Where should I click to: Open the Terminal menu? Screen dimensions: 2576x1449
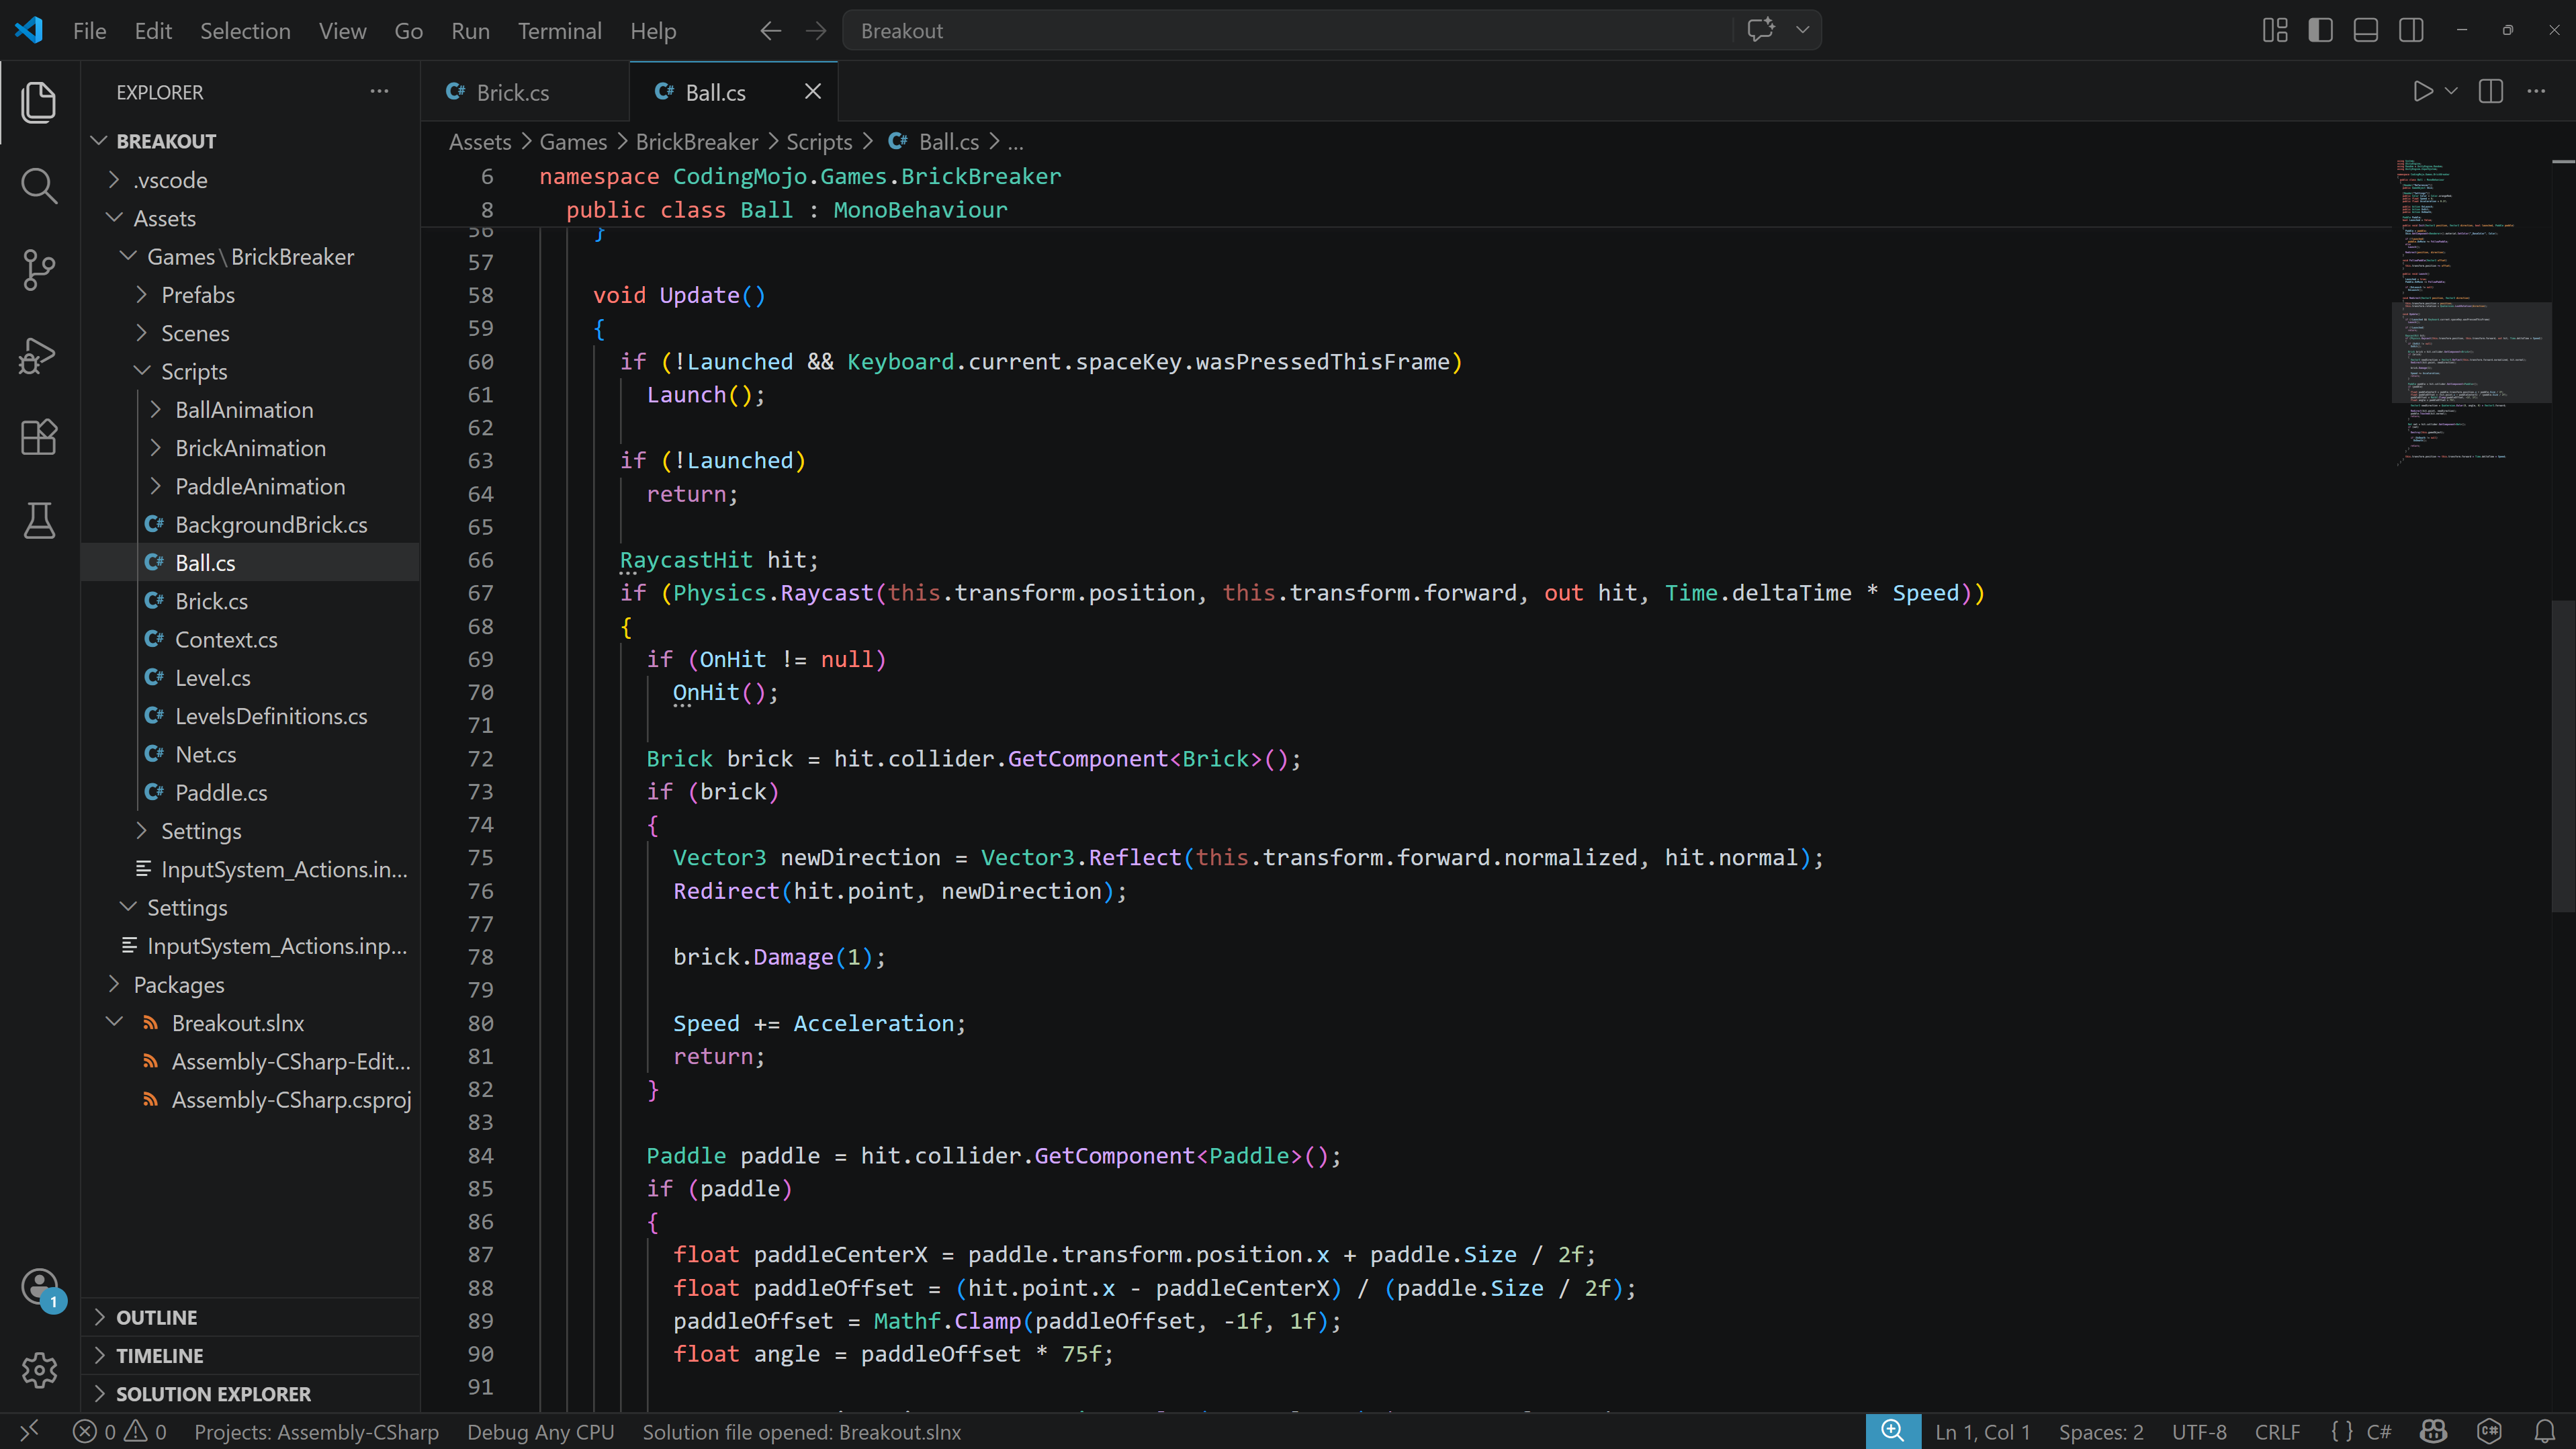[559, 31]
